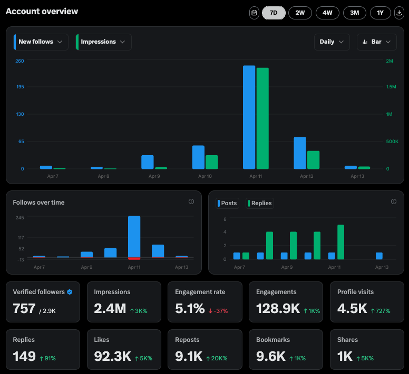The image size is (409, 374).
Task: Click the green Impressions bar for Apr 11
Action: point(262,118)
